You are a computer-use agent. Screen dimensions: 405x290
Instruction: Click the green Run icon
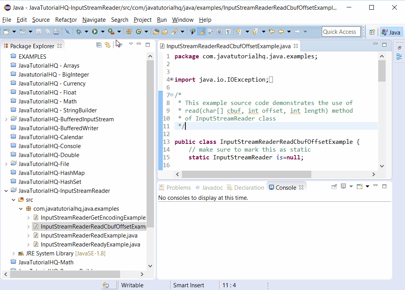(95, 31)
